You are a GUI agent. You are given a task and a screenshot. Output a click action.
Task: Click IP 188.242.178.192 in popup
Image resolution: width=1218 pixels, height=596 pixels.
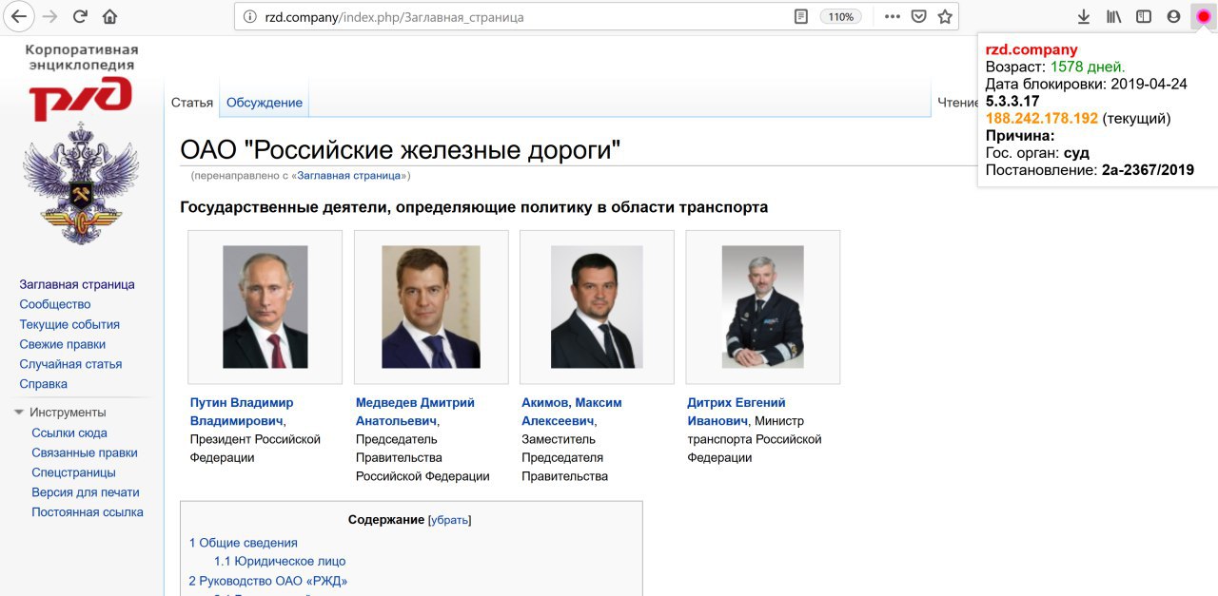pyautogui.click(x=1042, y=119)
